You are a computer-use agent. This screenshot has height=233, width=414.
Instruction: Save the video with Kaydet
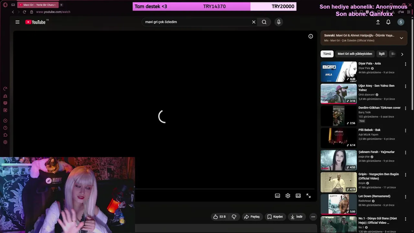[x=275, y=217]
